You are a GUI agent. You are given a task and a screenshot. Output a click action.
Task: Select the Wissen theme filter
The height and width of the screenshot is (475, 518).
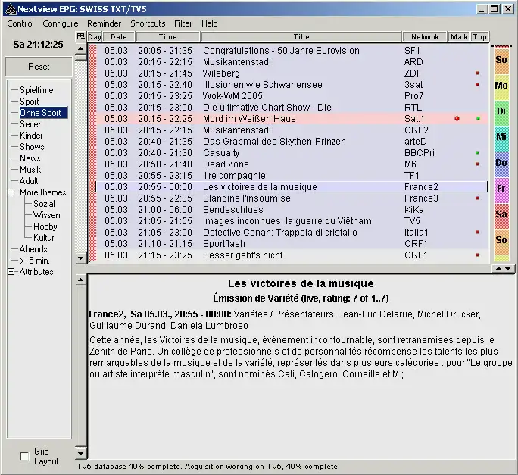[47, 215]
